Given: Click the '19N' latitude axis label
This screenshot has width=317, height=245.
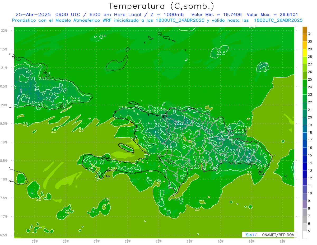Looking at the screenshot, I should click(4, 142).
